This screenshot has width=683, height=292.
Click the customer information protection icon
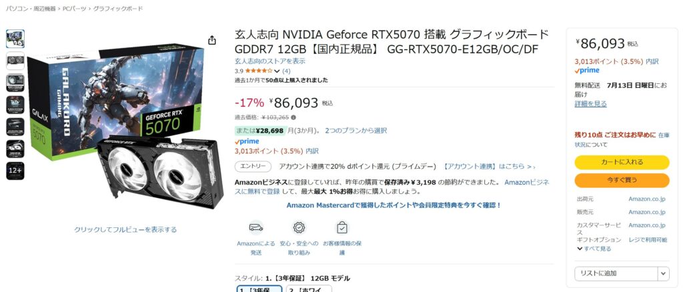[x=342, y=227]
